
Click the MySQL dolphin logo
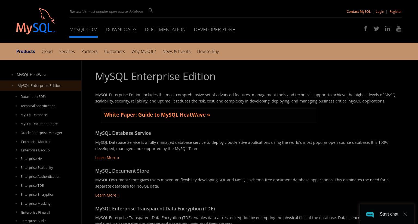pyautogui.click(x=36, y=21)
